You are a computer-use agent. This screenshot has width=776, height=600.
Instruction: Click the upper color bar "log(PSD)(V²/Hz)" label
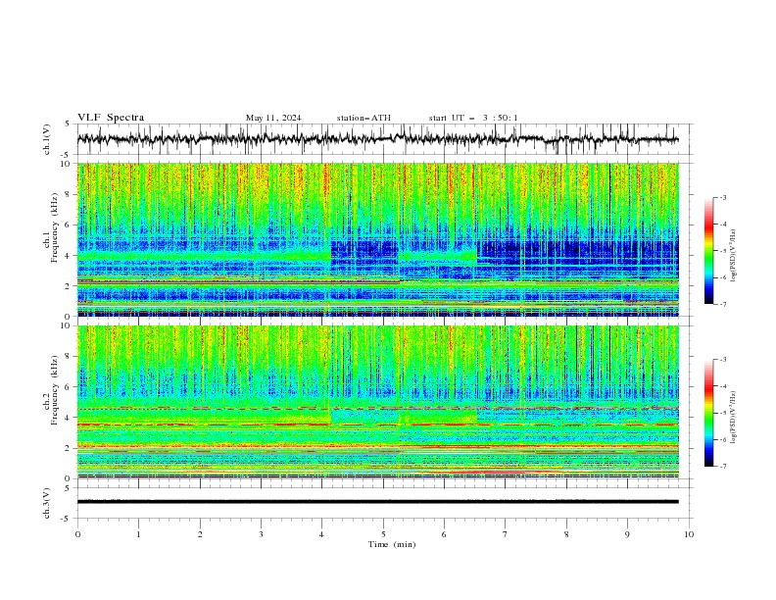point(733,256)
